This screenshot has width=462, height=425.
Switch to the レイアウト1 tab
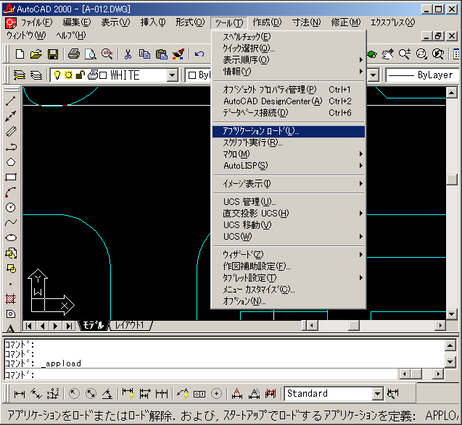coord(130,325)
